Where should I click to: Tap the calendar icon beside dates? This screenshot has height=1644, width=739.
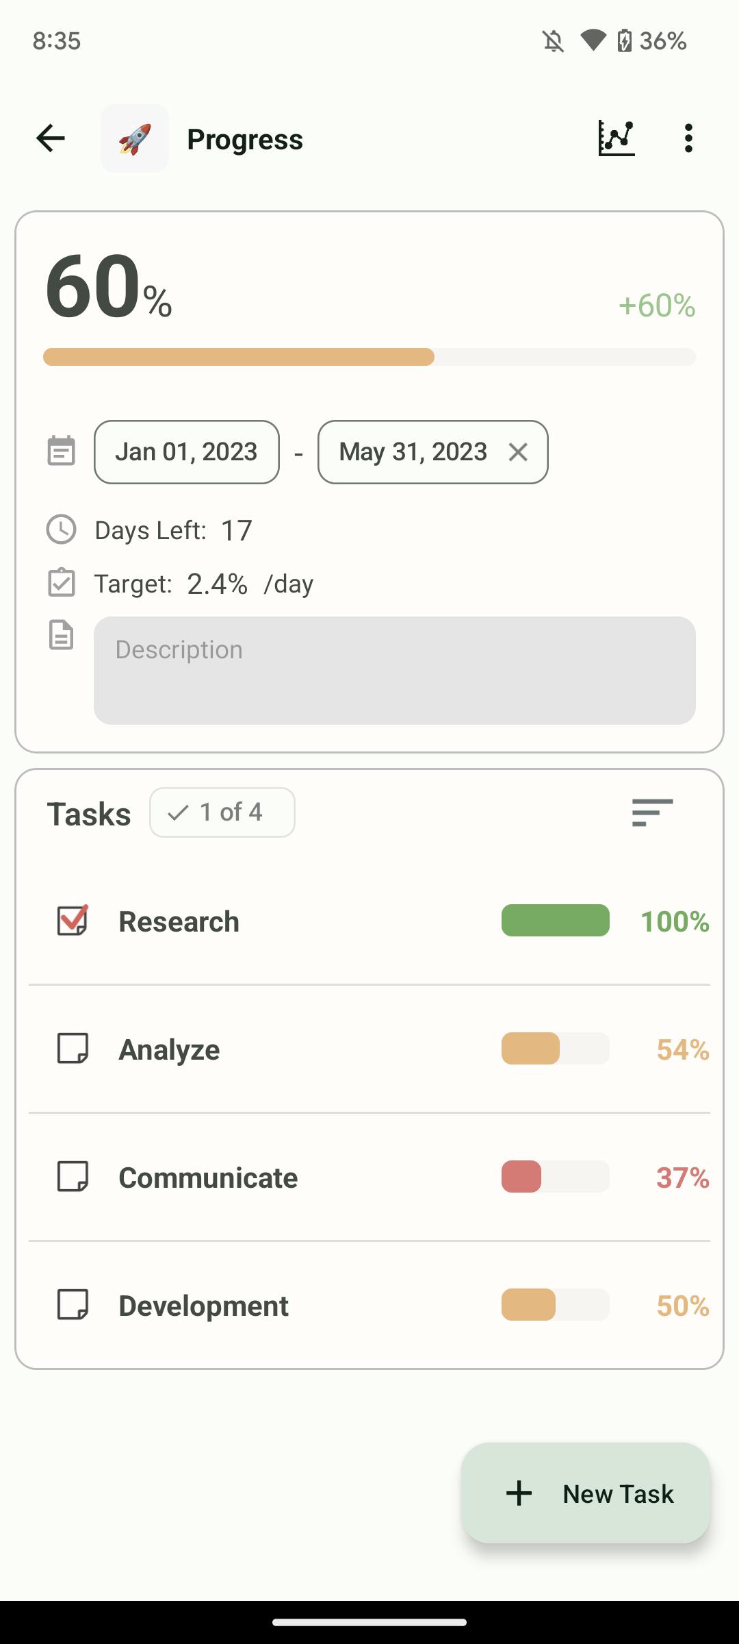[x=61, y=451]
